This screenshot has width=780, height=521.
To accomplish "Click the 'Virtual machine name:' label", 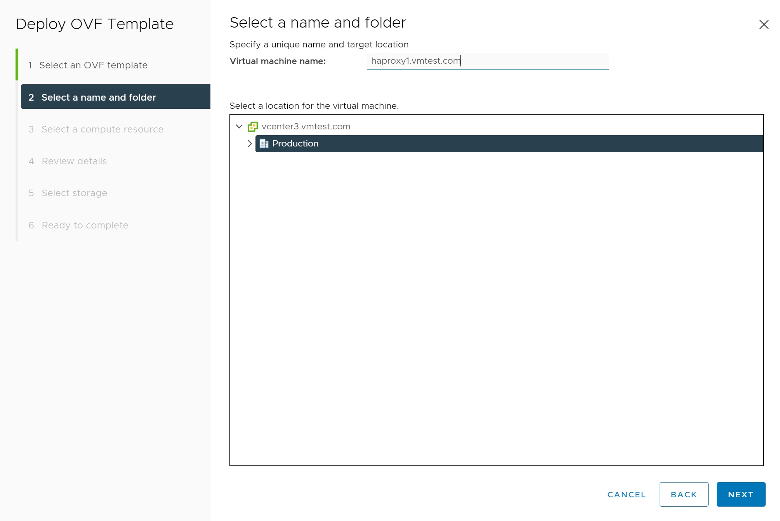I will (277, 61).
